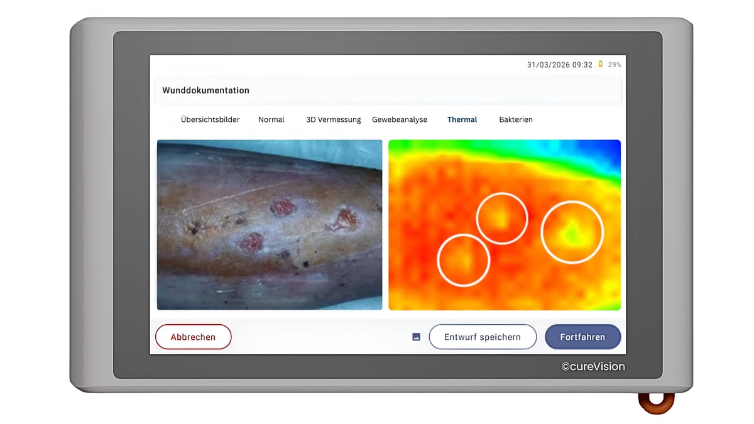Click Entwurf speichern button

pyautogui.click(x=483, y=337)
